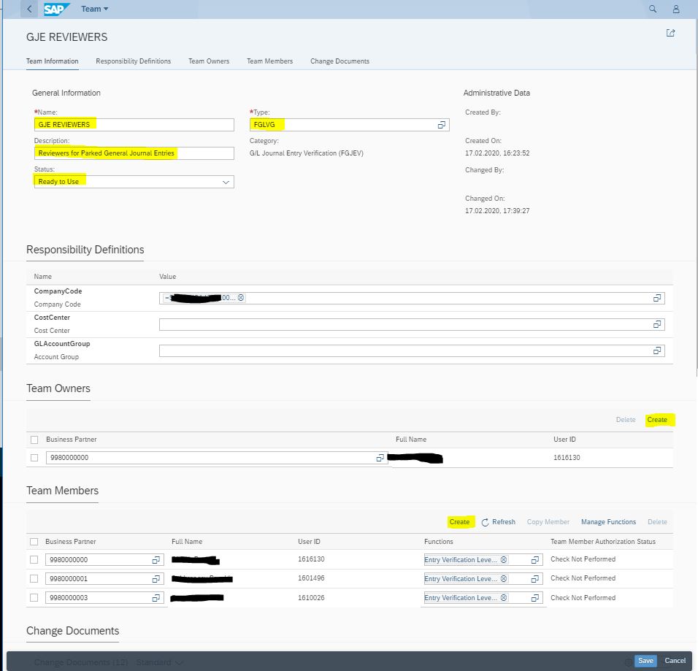The height and width of the screenshot is (671, 698).
Task: Switch to the Responsibility Definitions tab
Action: [x=133, y=61]
